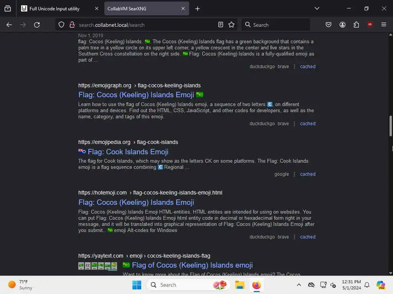Open the muted volume tray icon

tap(333, 285)
